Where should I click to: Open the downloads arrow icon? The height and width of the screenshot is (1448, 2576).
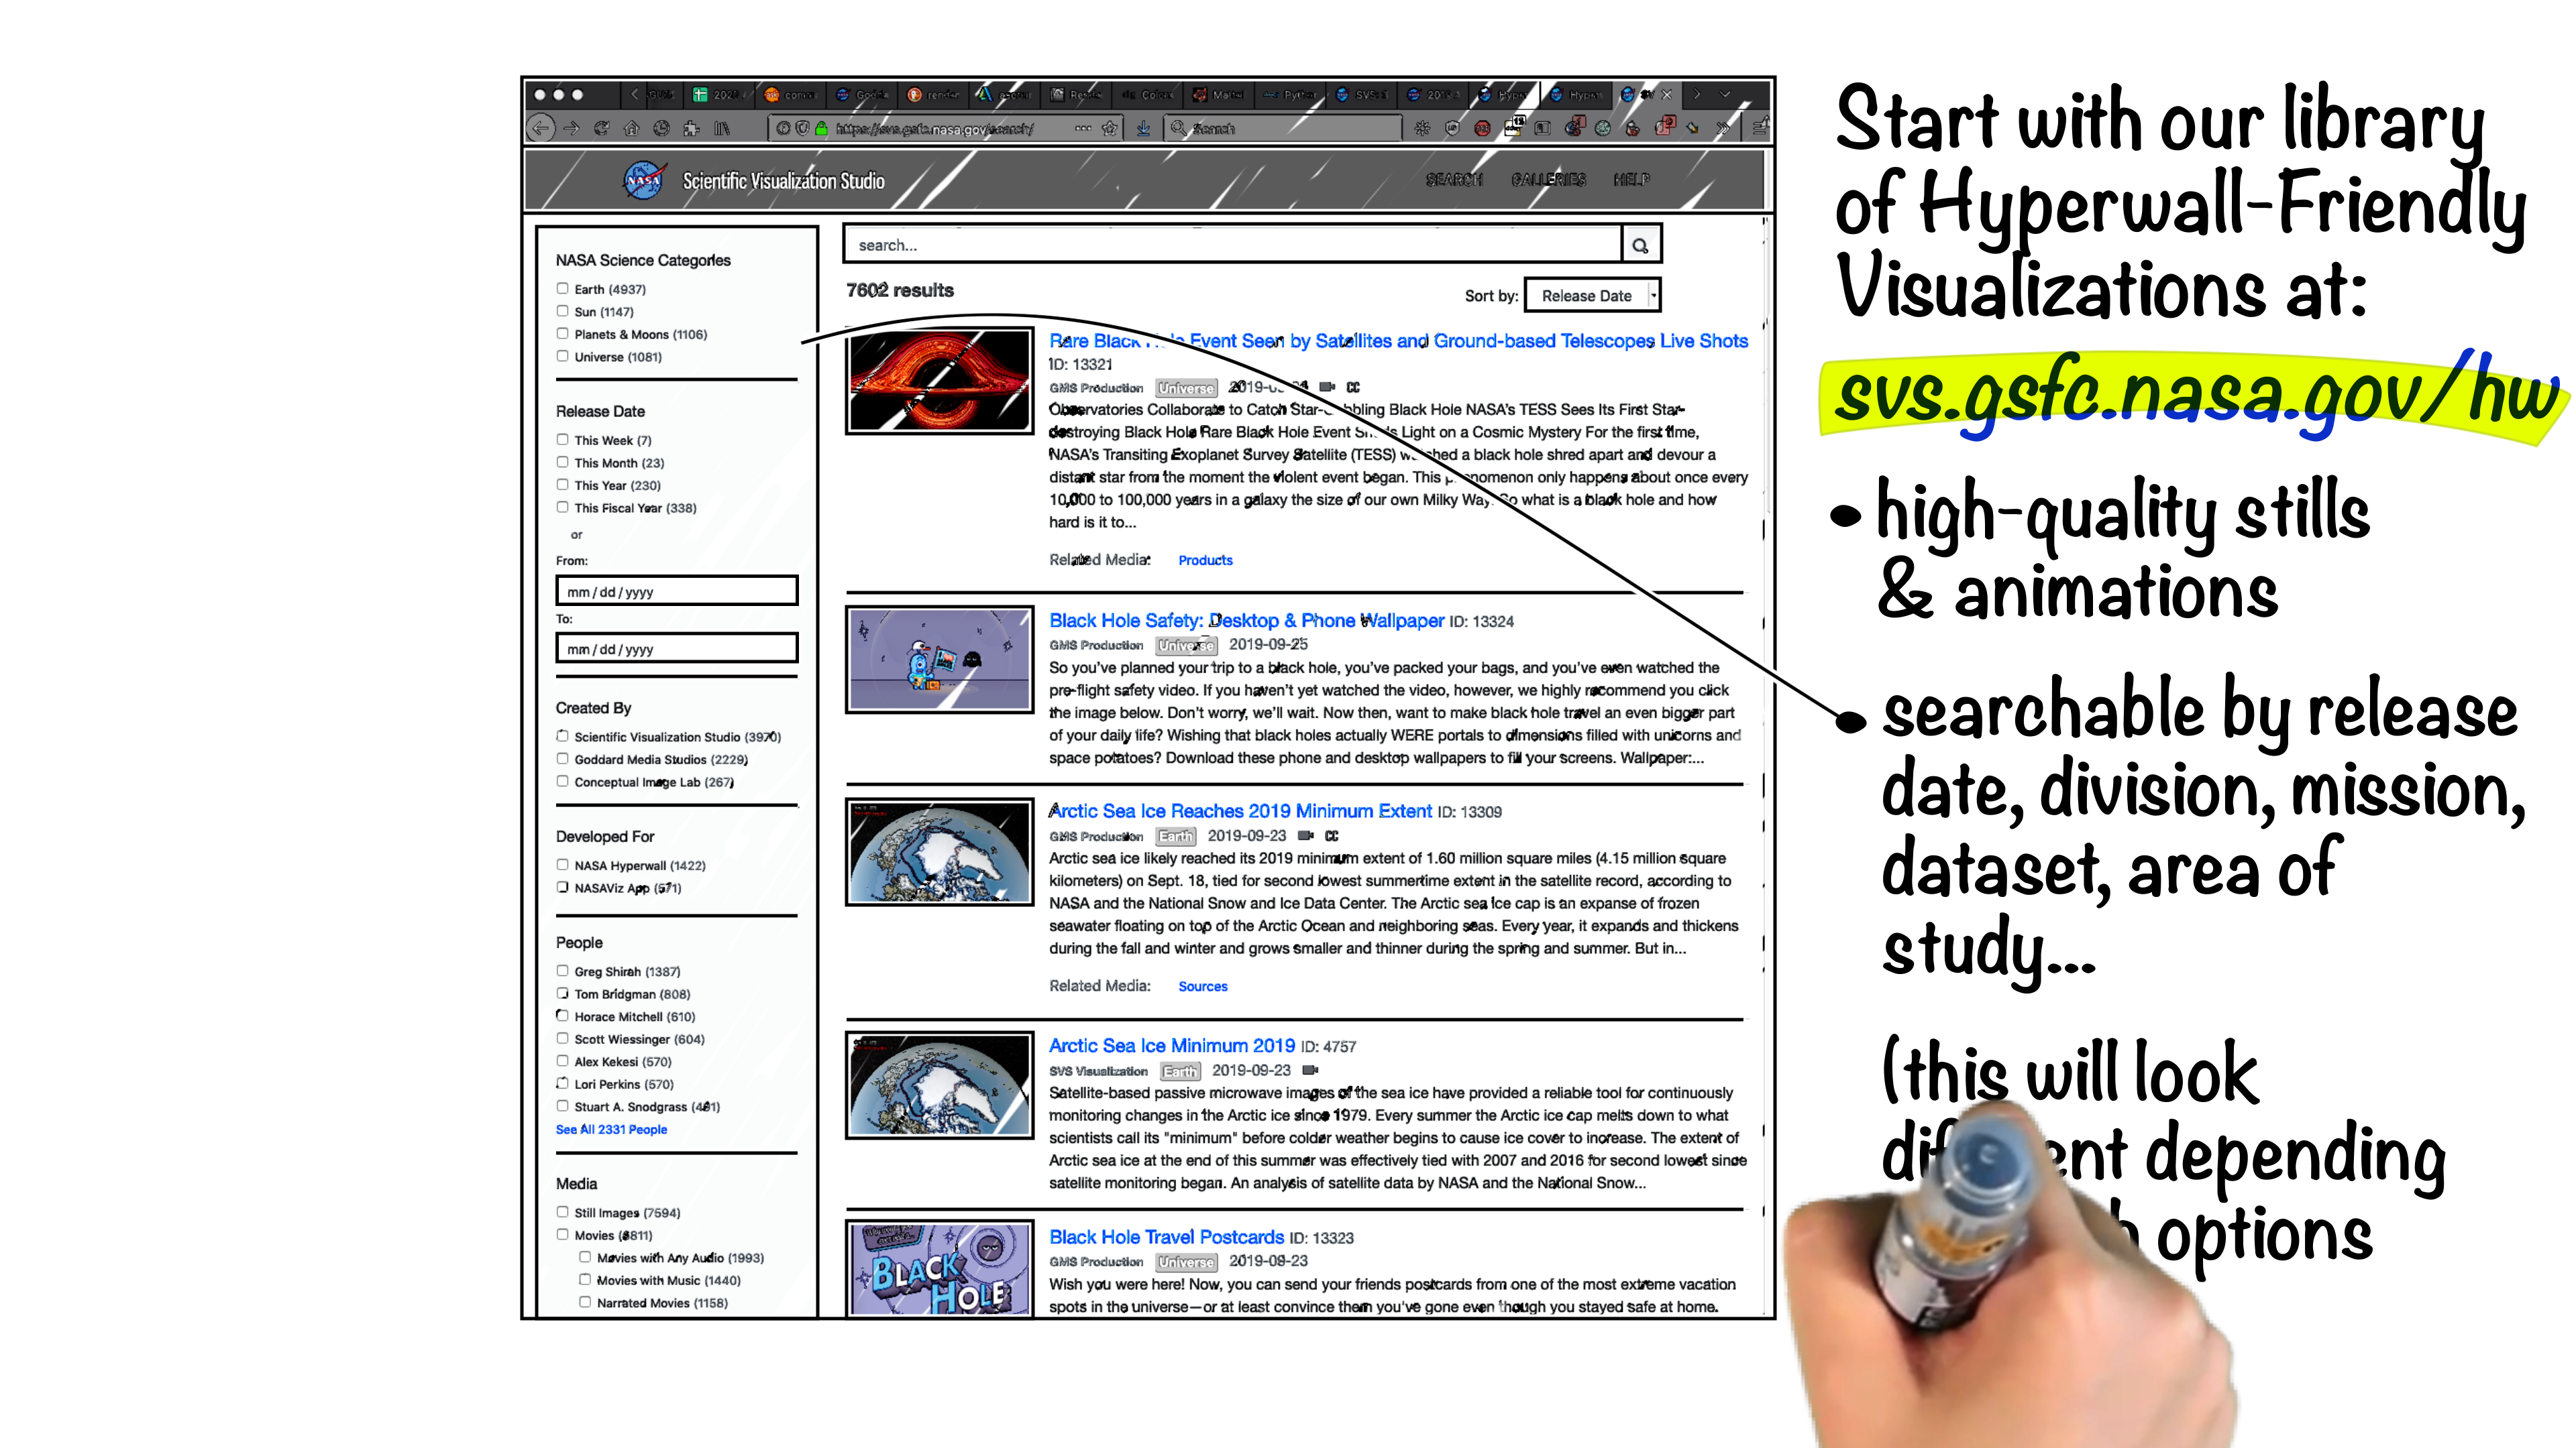pos(1143,128)
